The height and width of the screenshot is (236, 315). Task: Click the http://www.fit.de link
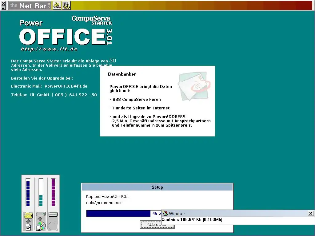pos(49,49)
